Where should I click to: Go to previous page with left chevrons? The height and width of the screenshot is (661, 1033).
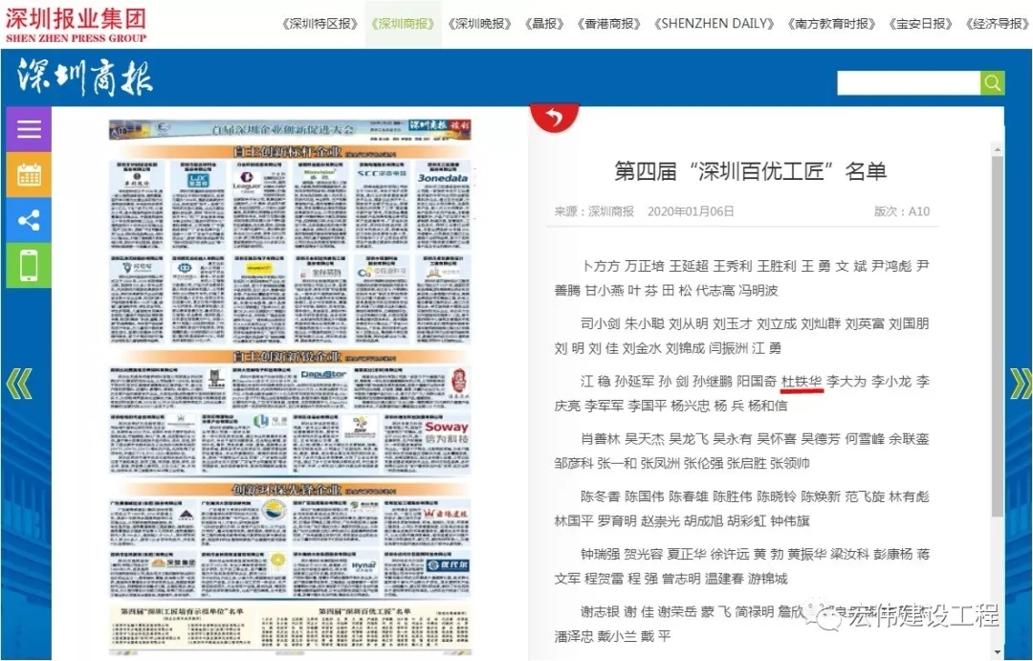coord(19,384)
